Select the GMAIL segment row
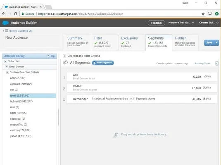This screenshot has width=221, height=165. 142,88
